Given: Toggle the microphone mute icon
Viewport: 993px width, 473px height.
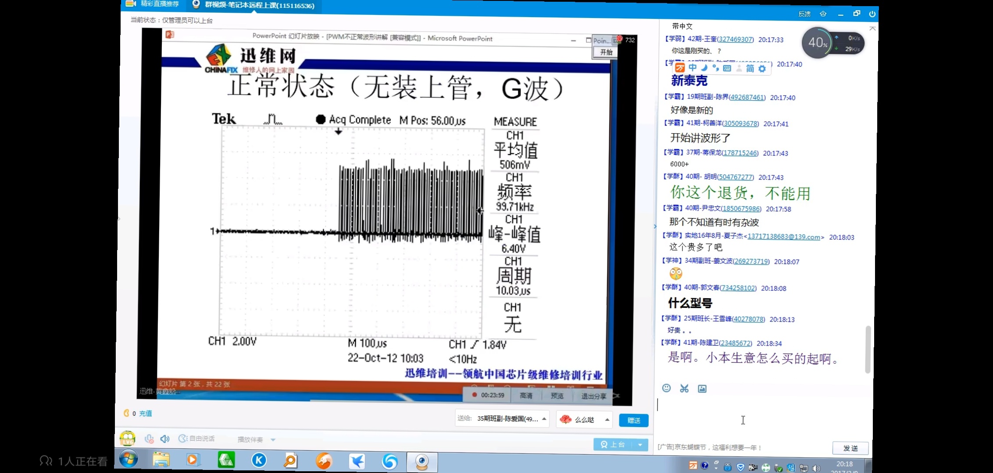Looking at the screenshot, I should (149, 438).
